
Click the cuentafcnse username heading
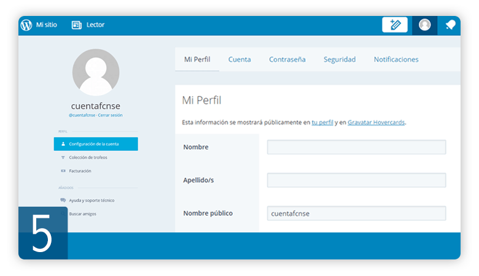96,106
